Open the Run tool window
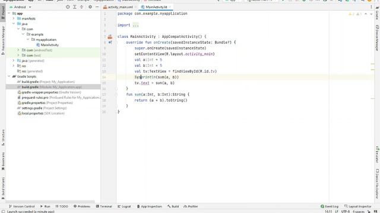The width and height of the screenshot is (380, 213). click(x=45, y=206)
